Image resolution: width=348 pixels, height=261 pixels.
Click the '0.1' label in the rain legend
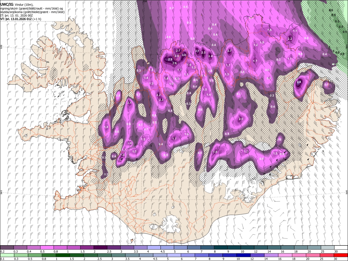tap(2, 259)
